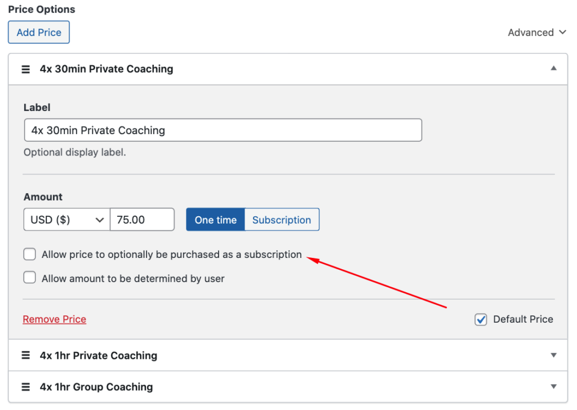Collapse the 4x 30min Private Coaching panel

pyautogui.click(x=553, y=69)
